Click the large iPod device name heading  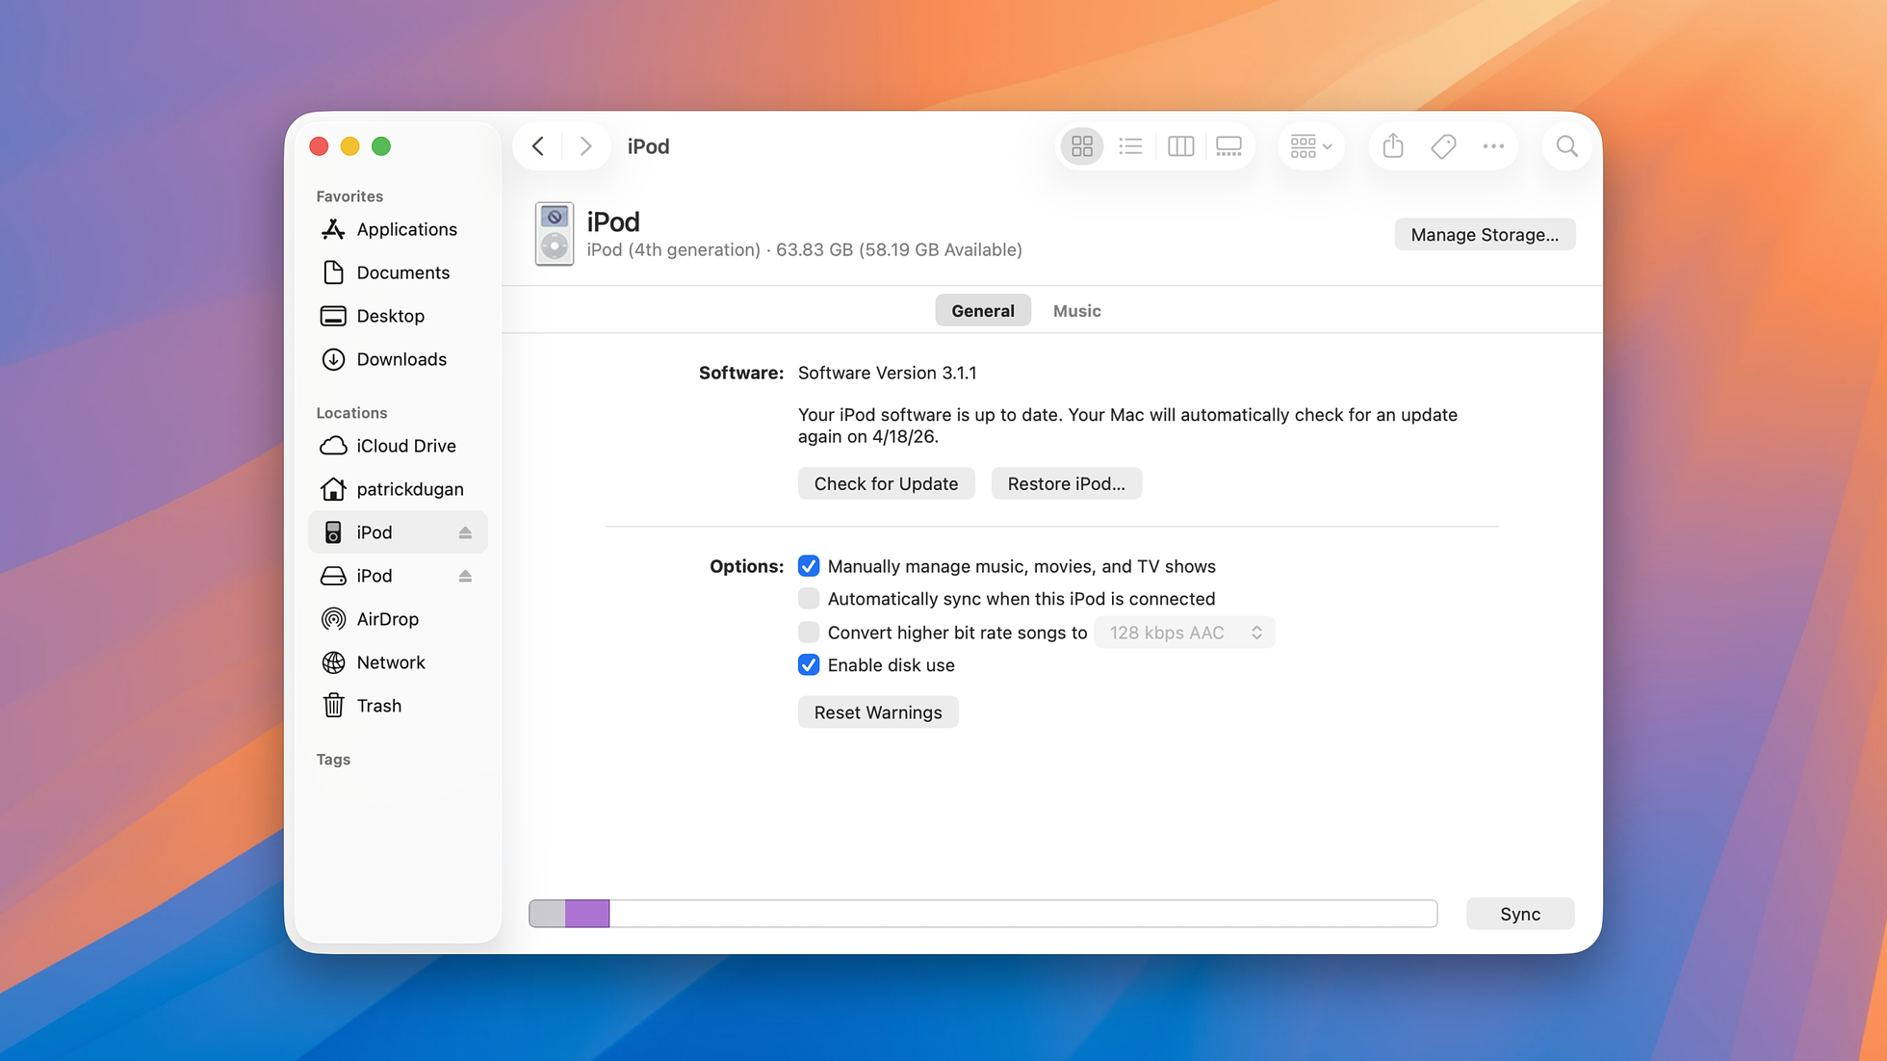[613, 221]
